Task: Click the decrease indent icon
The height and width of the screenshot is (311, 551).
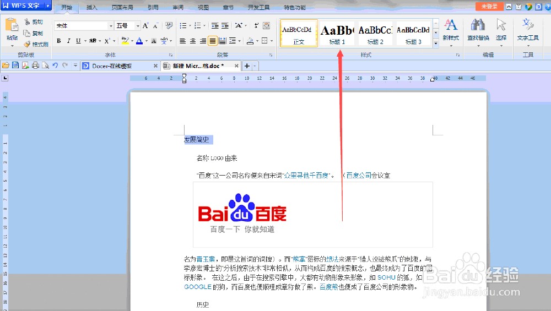Action: [x=215, y=26]
